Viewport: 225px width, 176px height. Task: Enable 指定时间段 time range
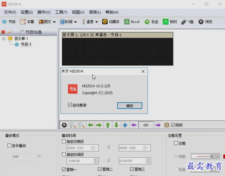coord(64,154)
